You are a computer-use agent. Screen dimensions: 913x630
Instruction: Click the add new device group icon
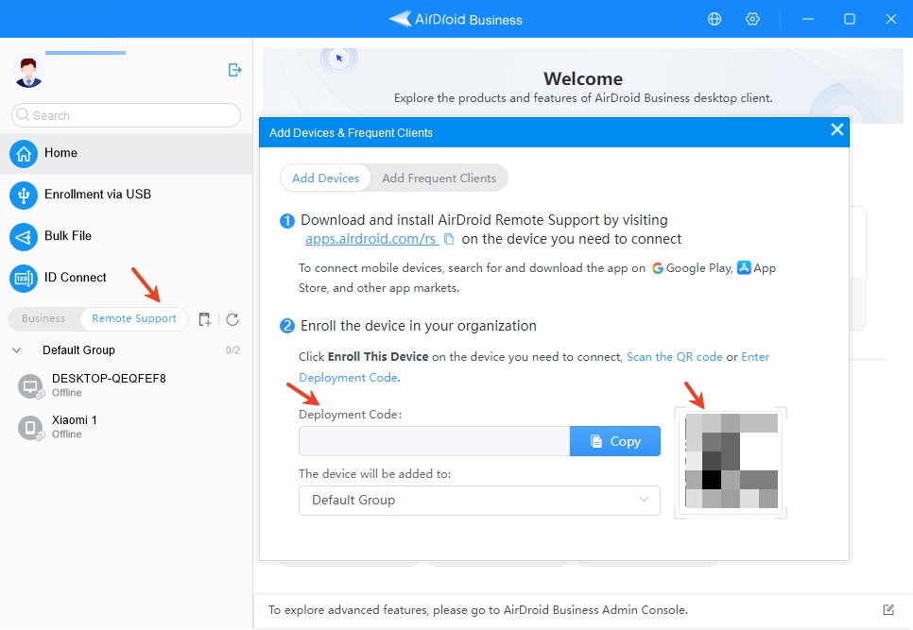click(204, 319)
